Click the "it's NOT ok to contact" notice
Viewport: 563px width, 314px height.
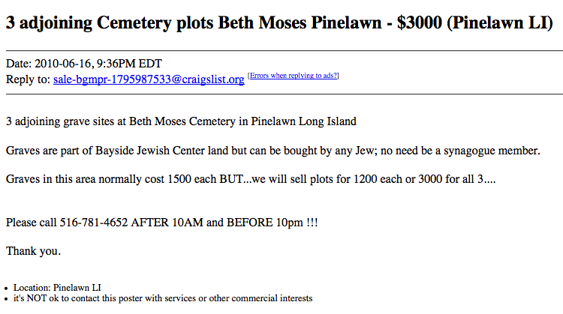163,298
